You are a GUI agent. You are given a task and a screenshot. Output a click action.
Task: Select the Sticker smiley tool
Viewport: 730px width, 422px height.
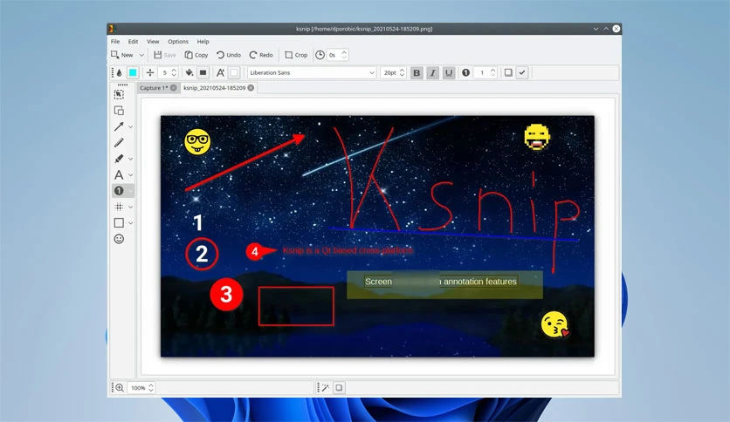pos(119,239)
